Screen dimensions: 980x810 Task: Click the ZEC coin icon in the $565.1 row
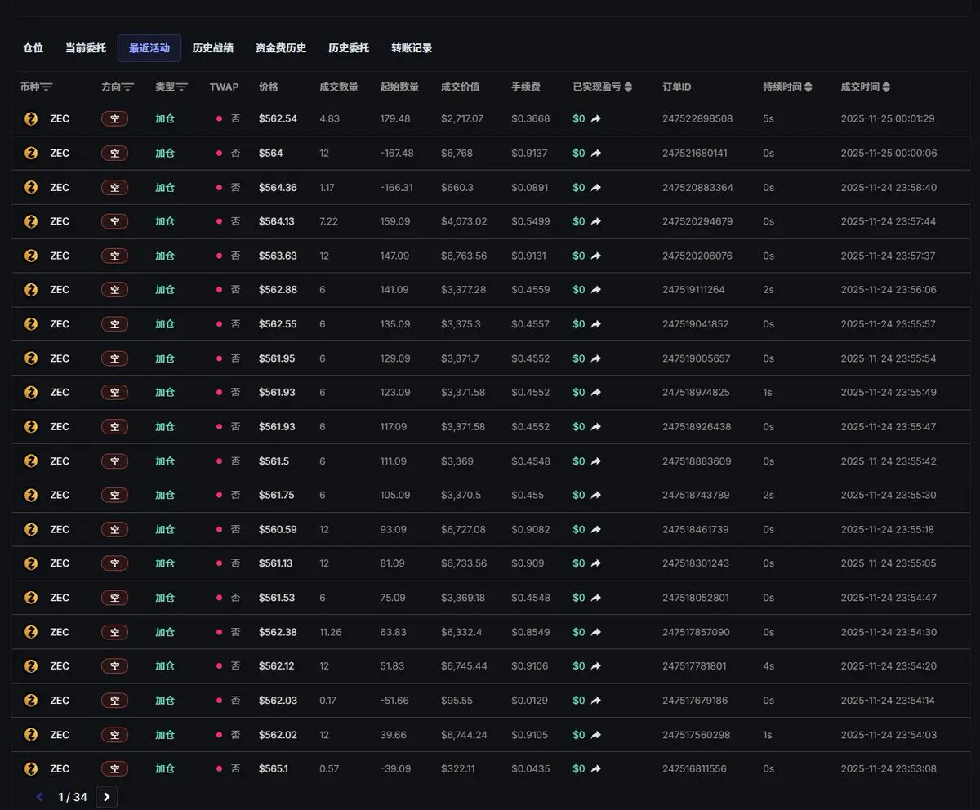point(31,769)
